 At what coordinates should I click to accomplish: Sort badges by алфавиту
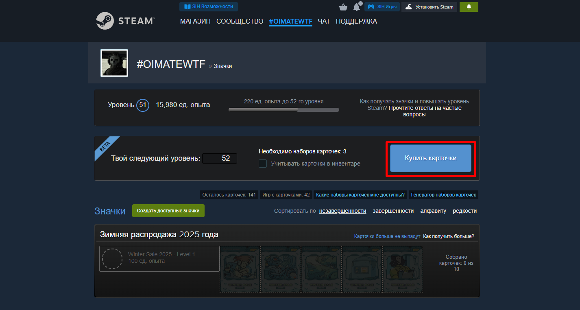tap(433, 211)
